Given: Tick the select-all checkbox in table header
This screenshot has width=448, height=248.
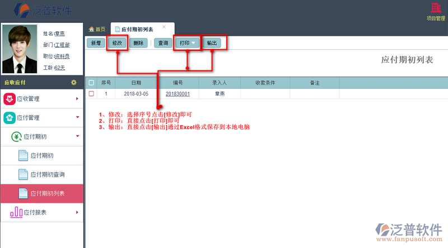Looking at the screenshot, I should [92, 83].
